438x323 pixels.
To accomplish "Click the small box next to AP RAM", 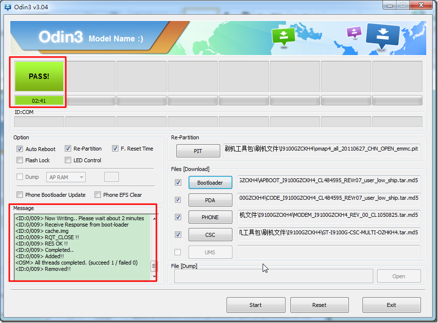I will pyautogui.click(x=112, y=177).
